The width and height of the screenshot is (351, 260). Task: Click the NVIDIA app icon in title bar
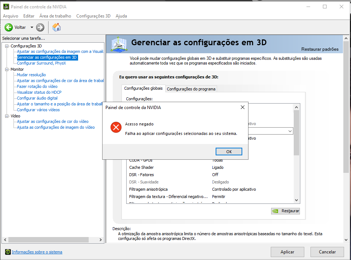6,7
